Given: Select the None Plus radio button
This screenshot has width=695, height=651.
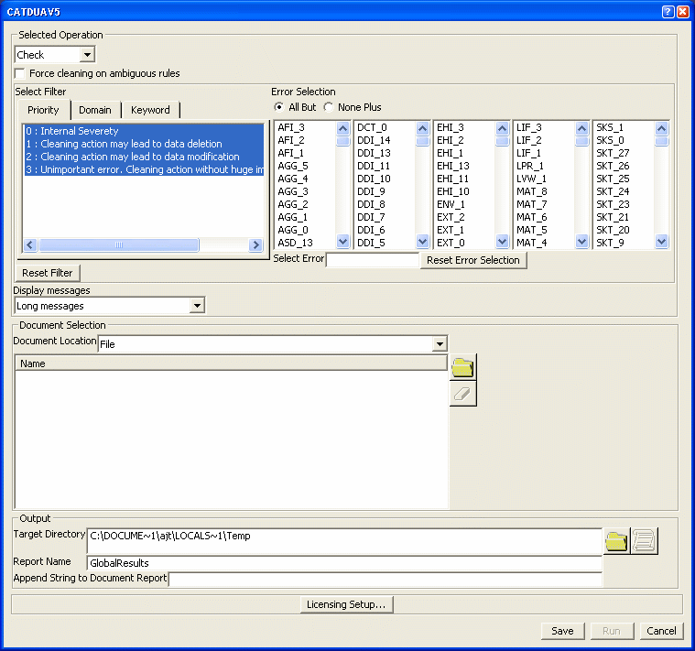Looking at the screenshot, I should (x=329, y=107).
